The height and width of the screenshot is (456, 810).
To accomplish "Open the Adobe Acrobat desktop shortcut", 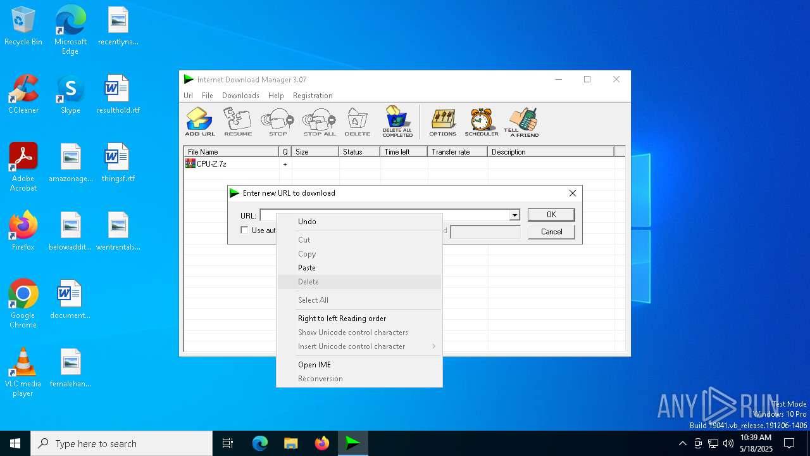I will point(23,167).
